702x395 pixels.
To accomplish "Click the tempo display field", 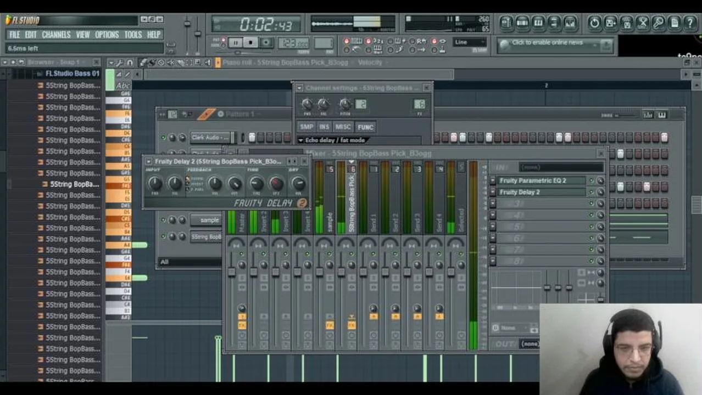I will [x=294, y=43].
